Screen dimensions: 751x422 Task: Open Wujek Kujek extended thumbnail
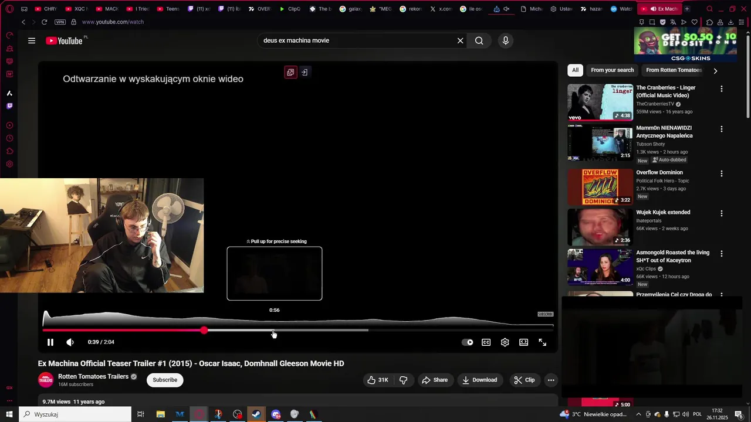(x=600, y=227)
